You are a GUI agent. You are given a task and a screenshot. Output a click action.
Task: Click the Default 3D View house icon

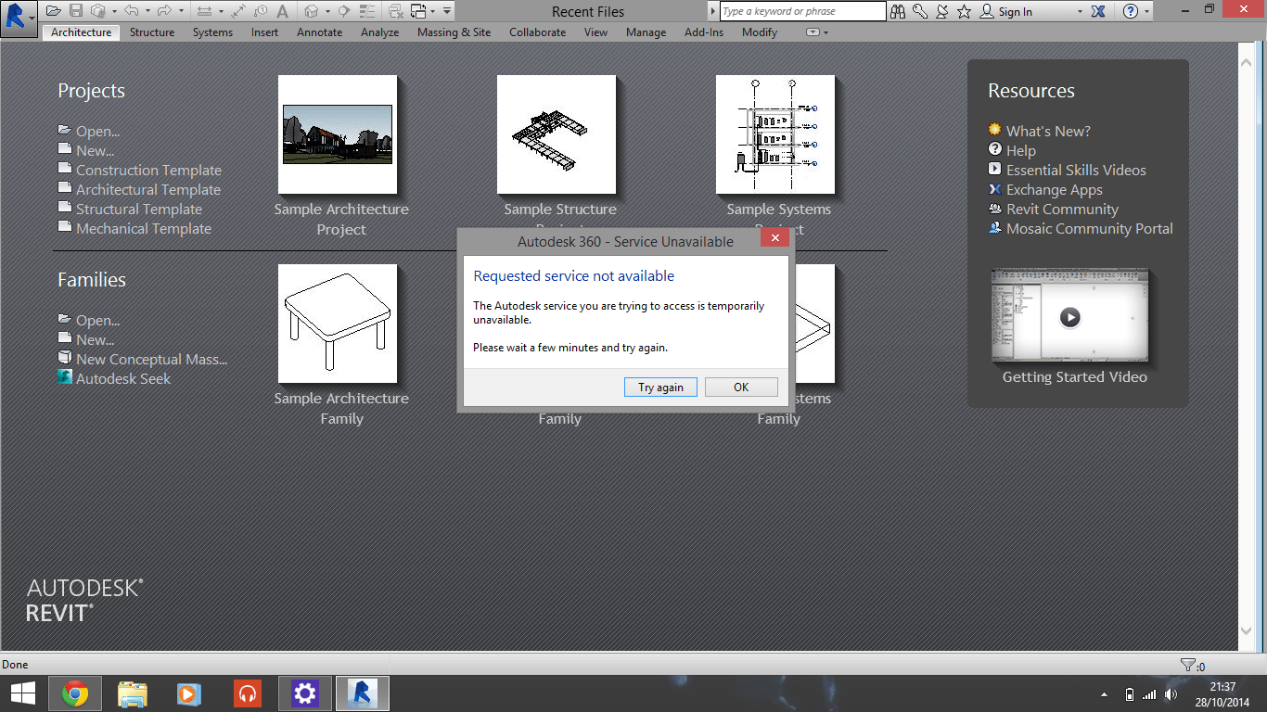click(x=311, y=11)
